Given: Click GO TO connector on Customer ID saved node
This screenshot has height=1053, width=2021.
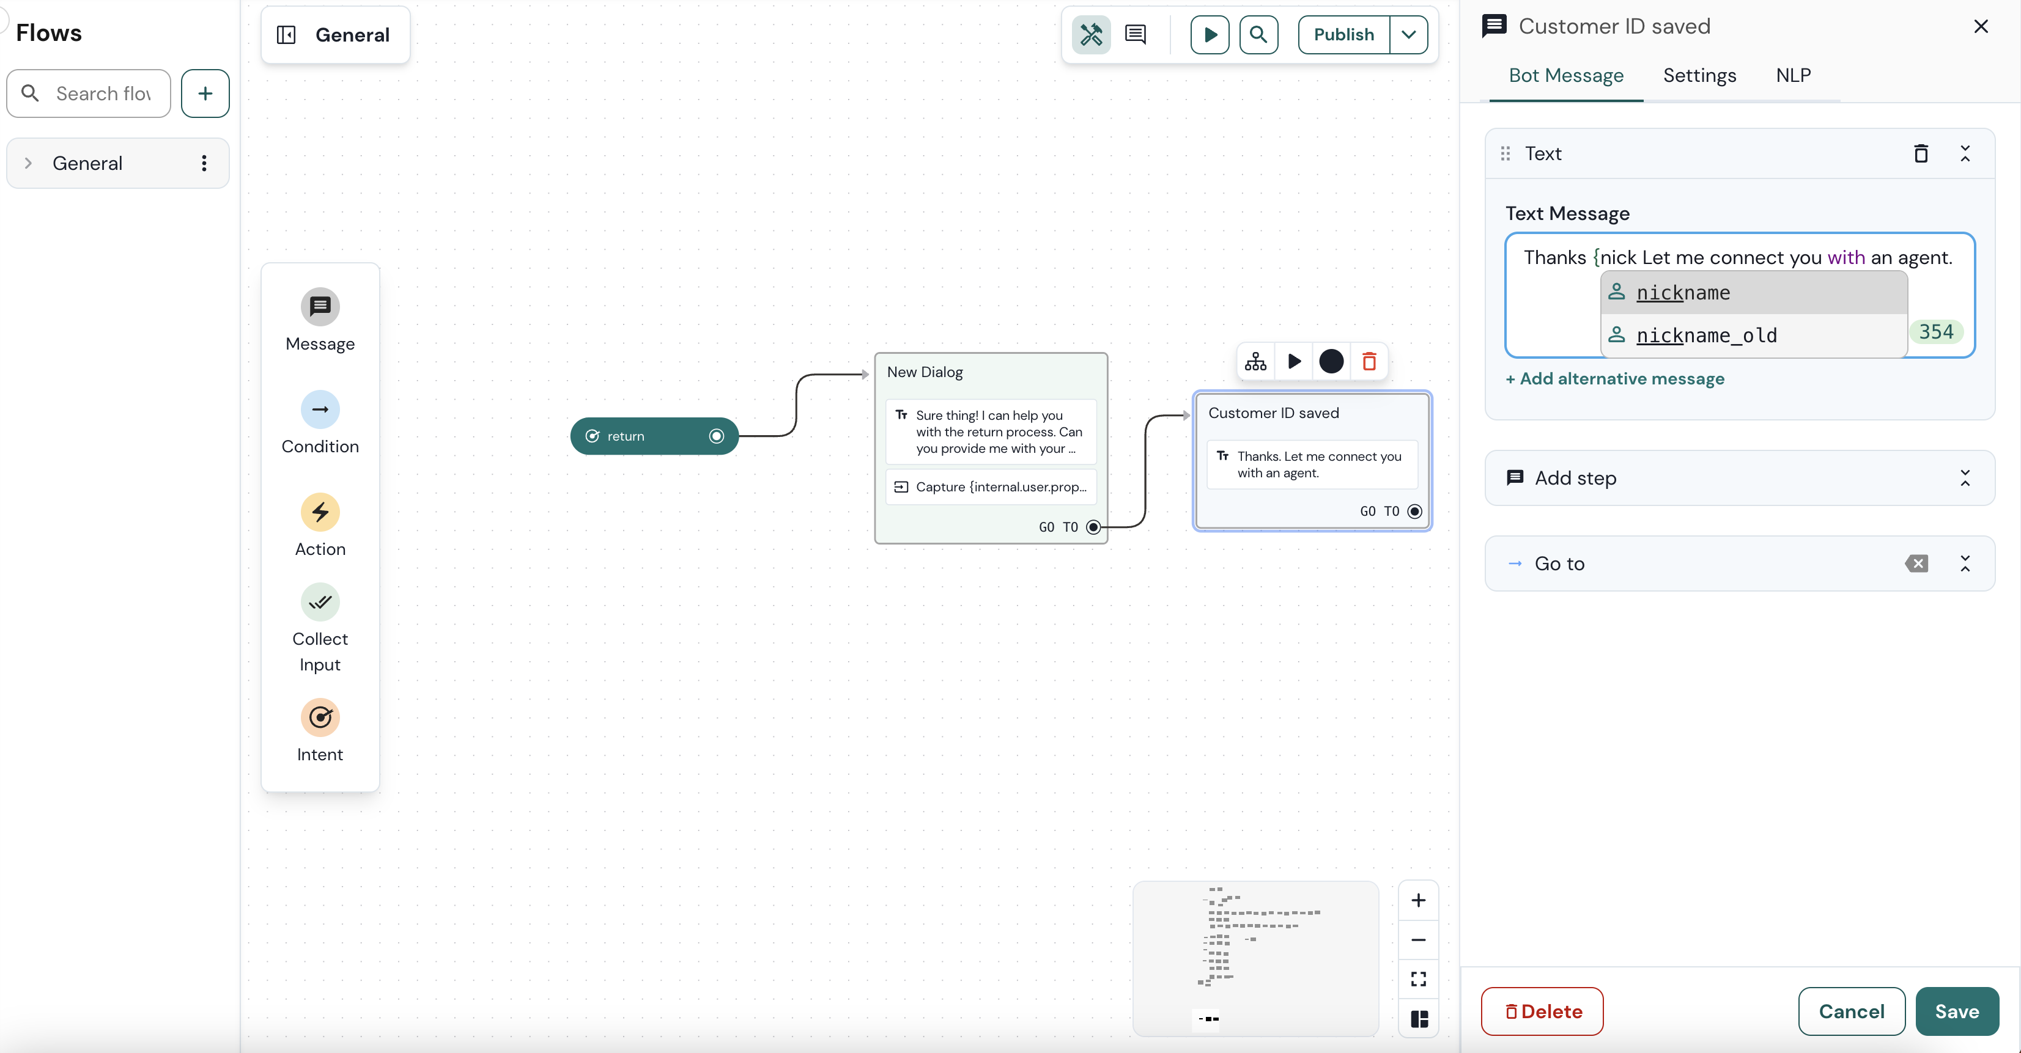Looking at the screenshot, I should point(1414,511).
